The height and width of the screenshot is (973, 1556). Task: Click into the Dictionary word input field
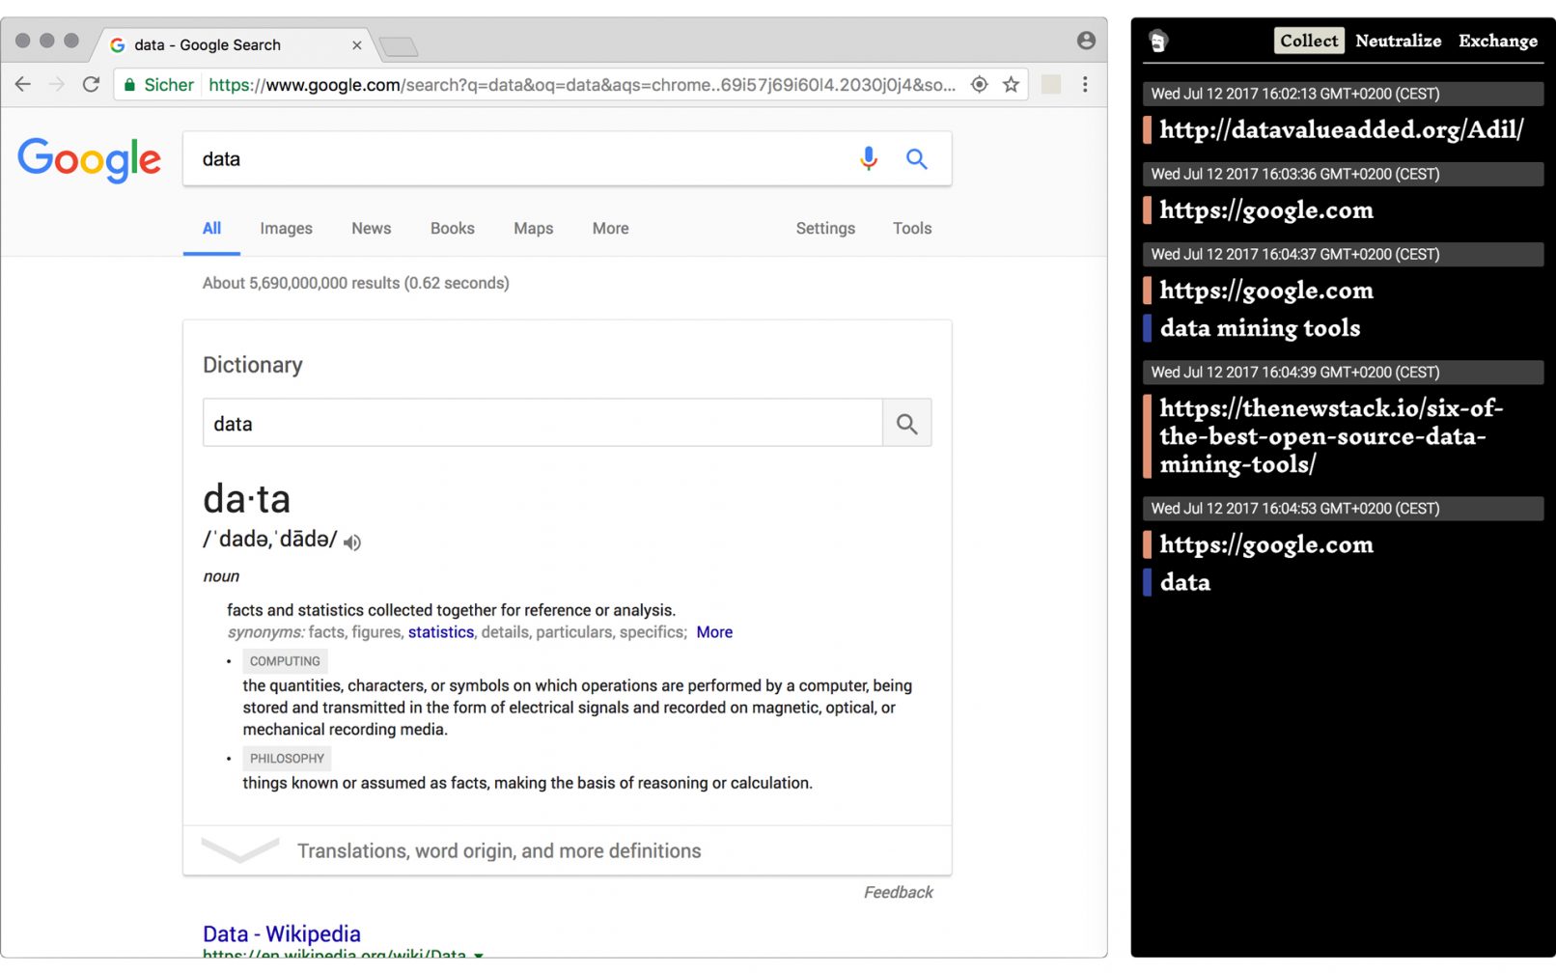(542, 424)
